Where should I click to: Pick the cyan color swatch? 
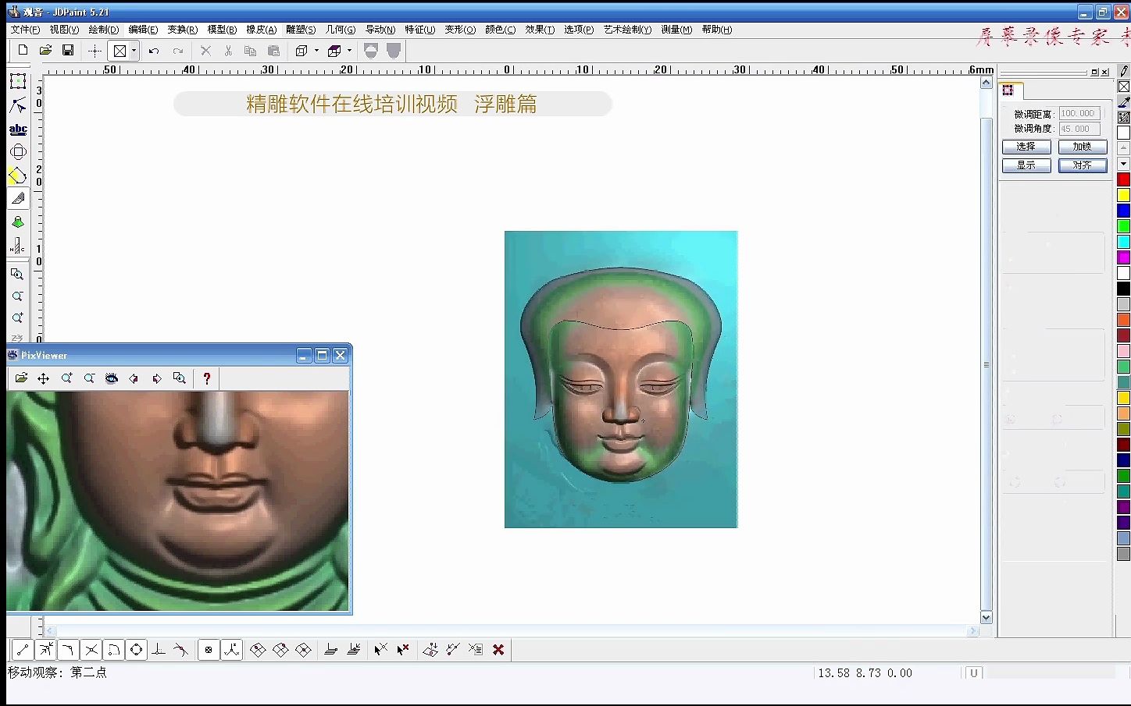click(x=1123, y=242)
